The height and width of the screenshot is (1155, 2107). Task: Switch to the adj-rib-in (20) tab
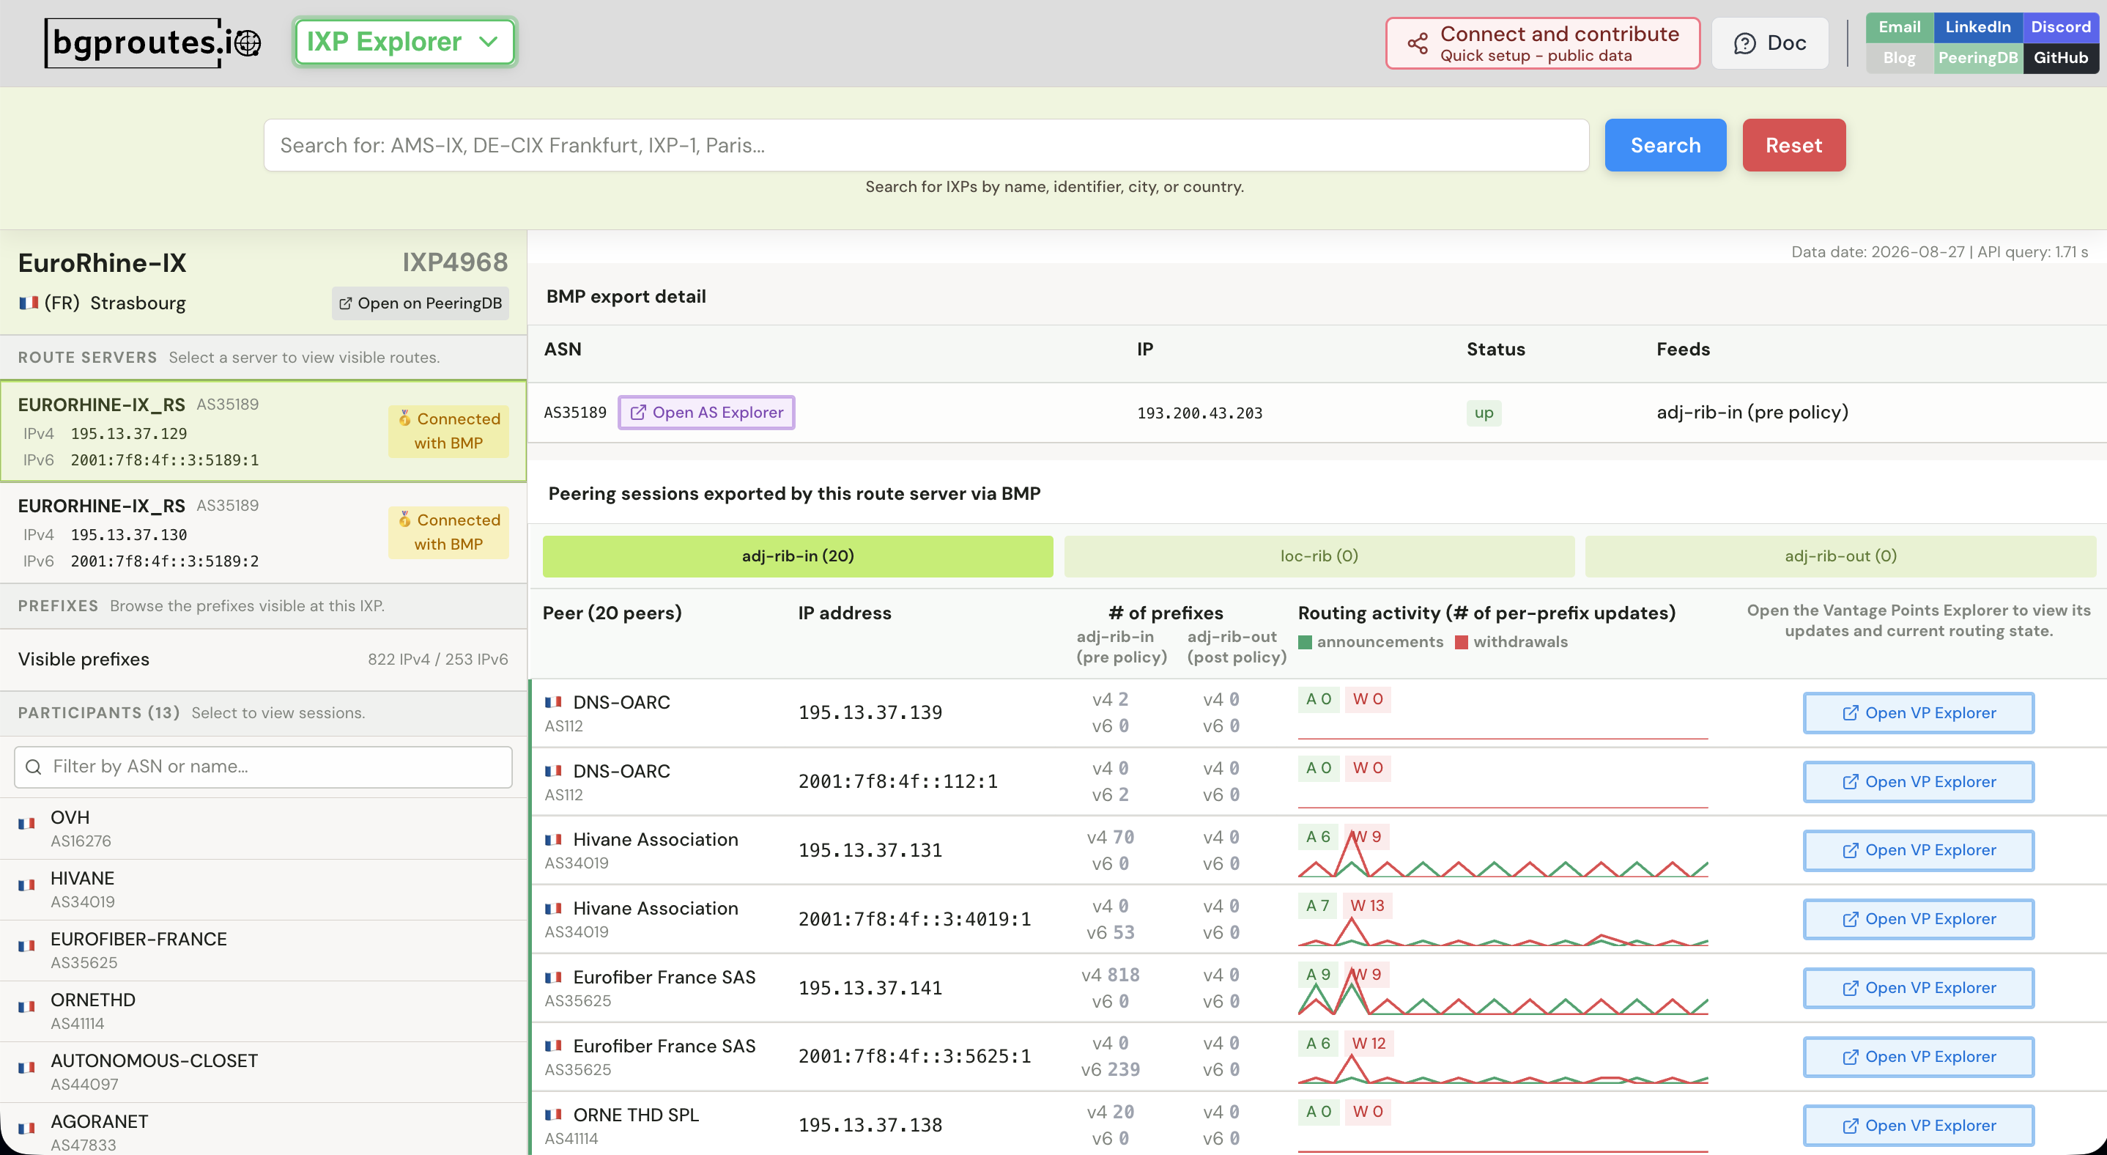798,556
